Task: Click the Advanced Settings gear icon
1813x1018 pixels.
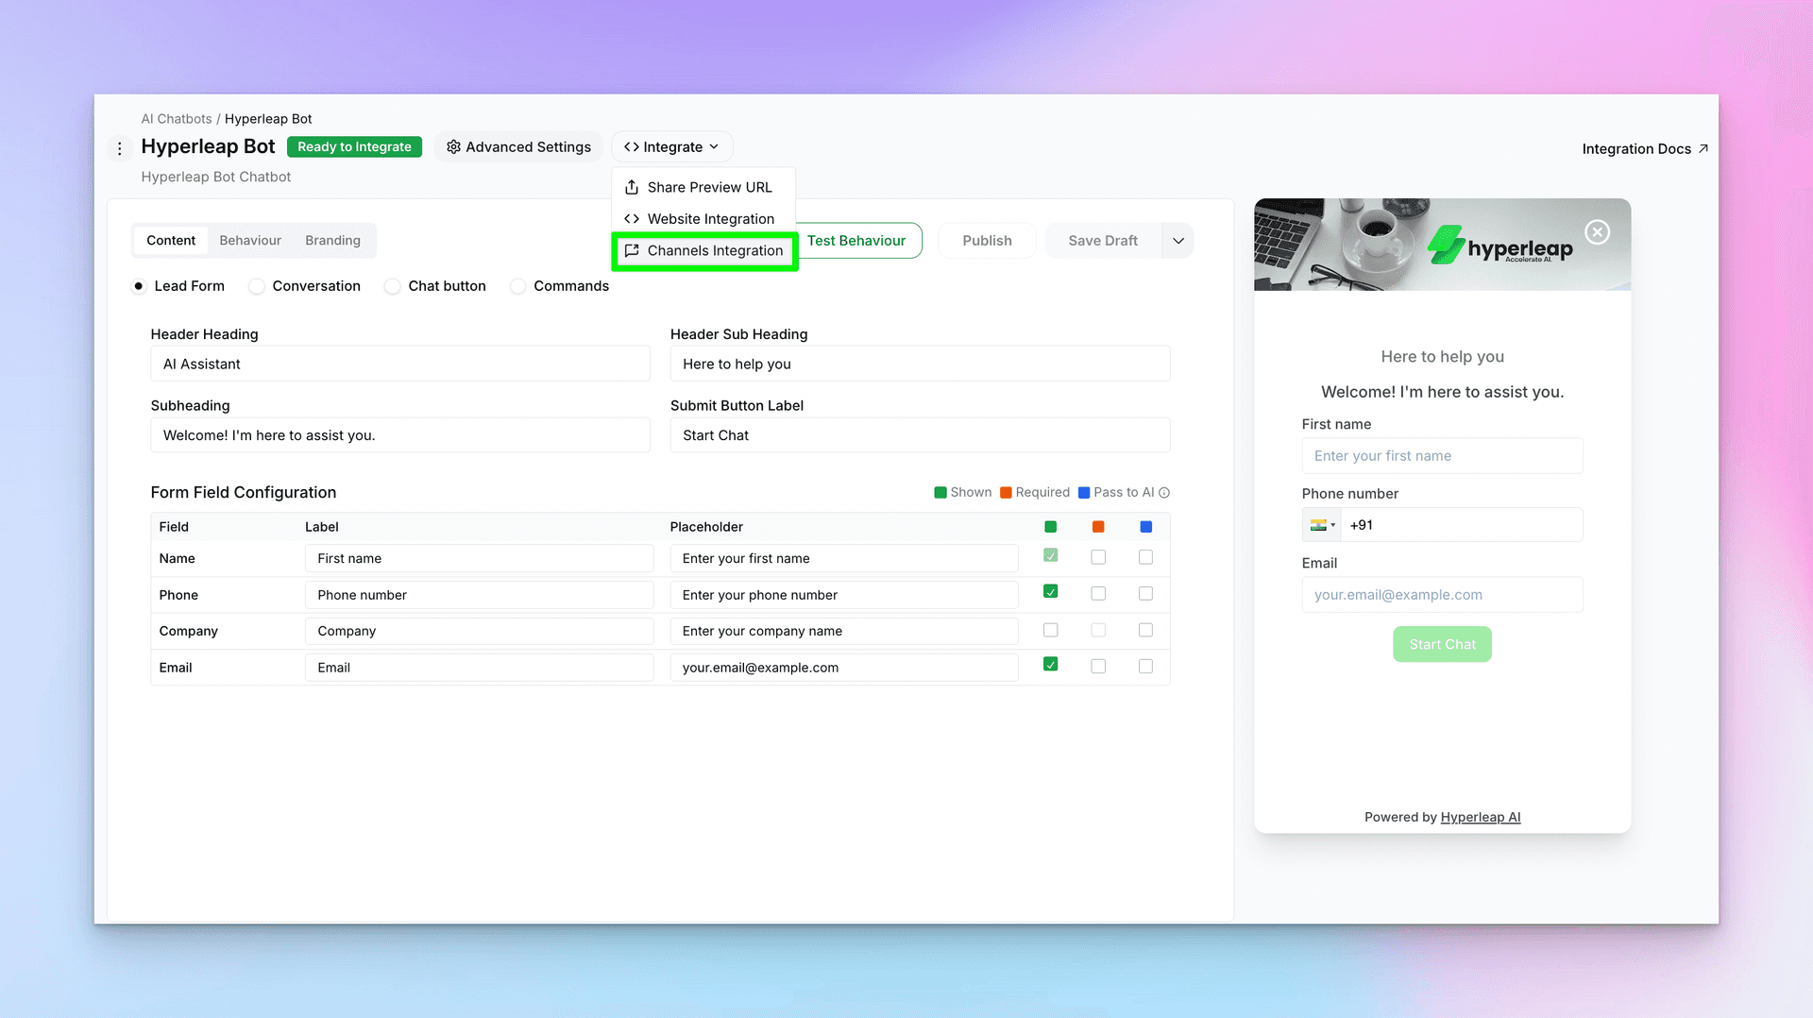Action: pos(453,147)
